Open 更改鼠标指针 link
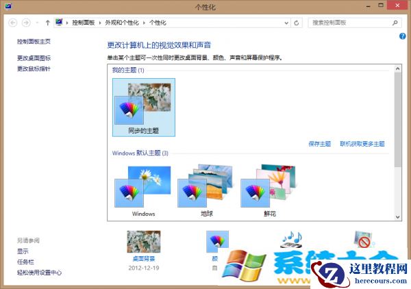Viewport: 411px width, 289px height. coord(34,68)
